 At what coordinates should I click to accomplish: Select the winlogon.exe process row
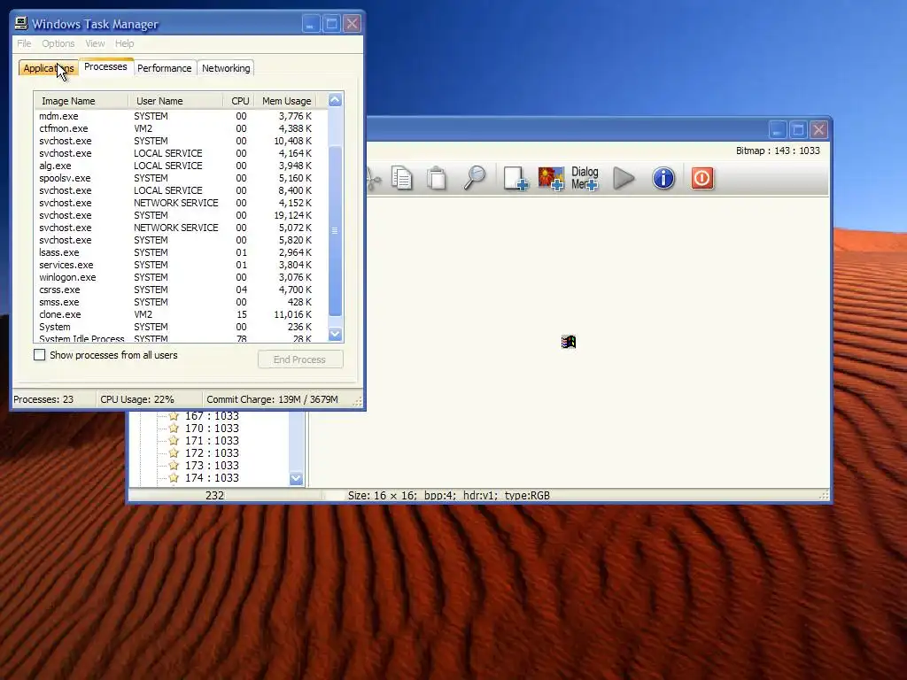pyautogui.click(x=181, y=277)
